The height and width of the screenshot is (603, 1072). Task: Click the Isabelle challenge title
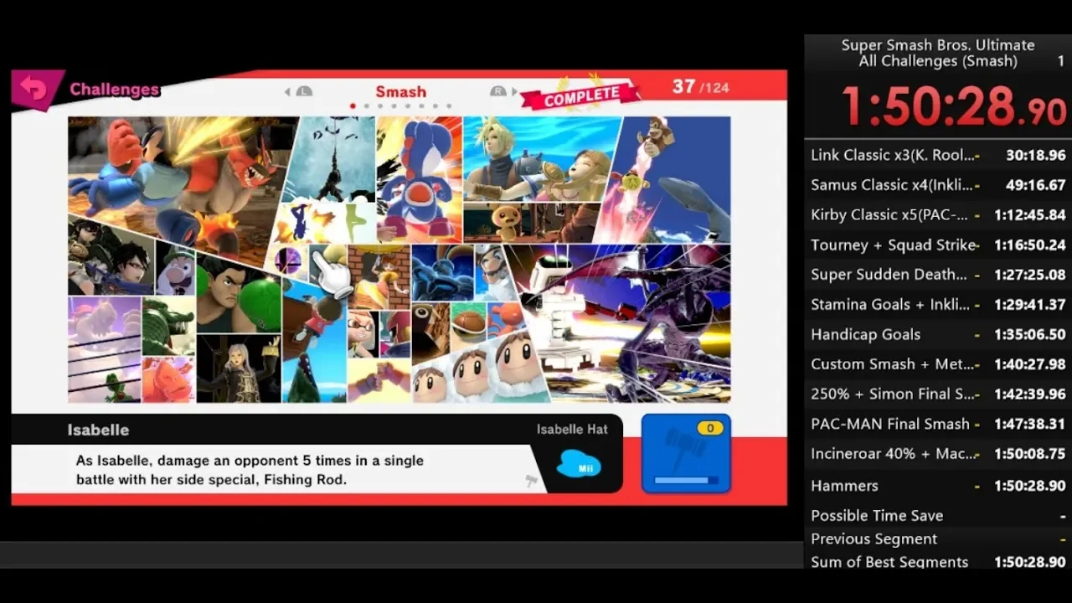coord(98,430)
